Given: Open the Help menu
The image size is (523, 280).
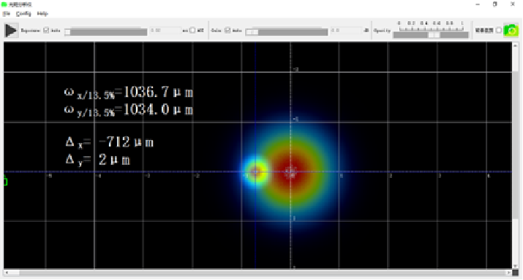Looking at the screenshot, I should (42, 14).
